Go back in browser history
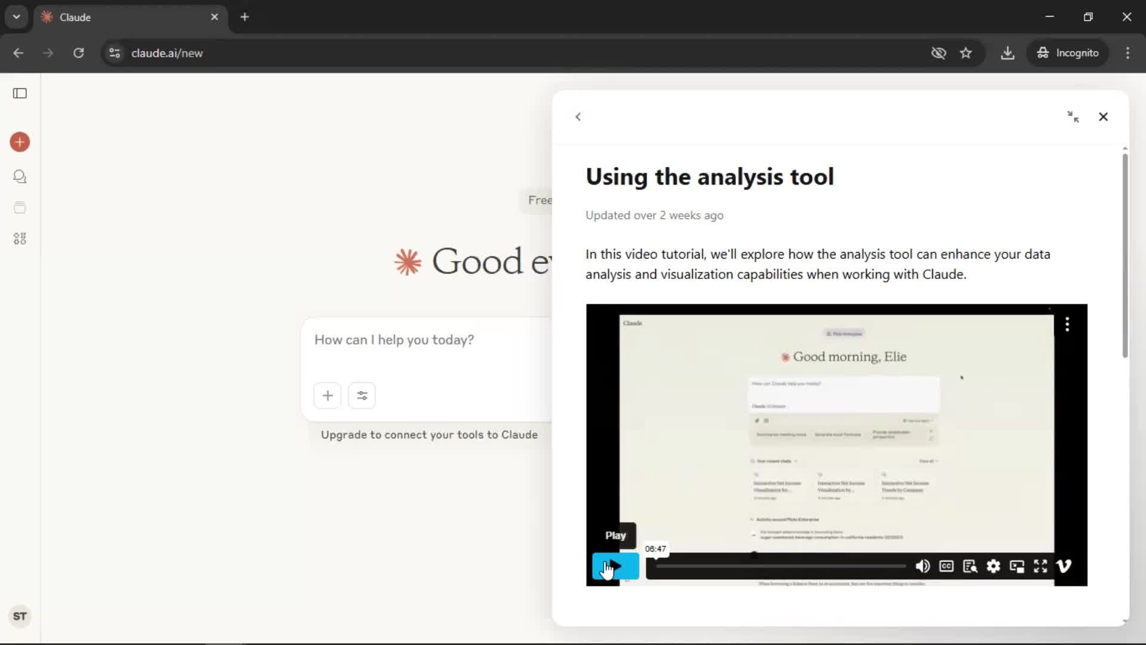This screenshot has height=645, width=1146. [x=19, y=53]
